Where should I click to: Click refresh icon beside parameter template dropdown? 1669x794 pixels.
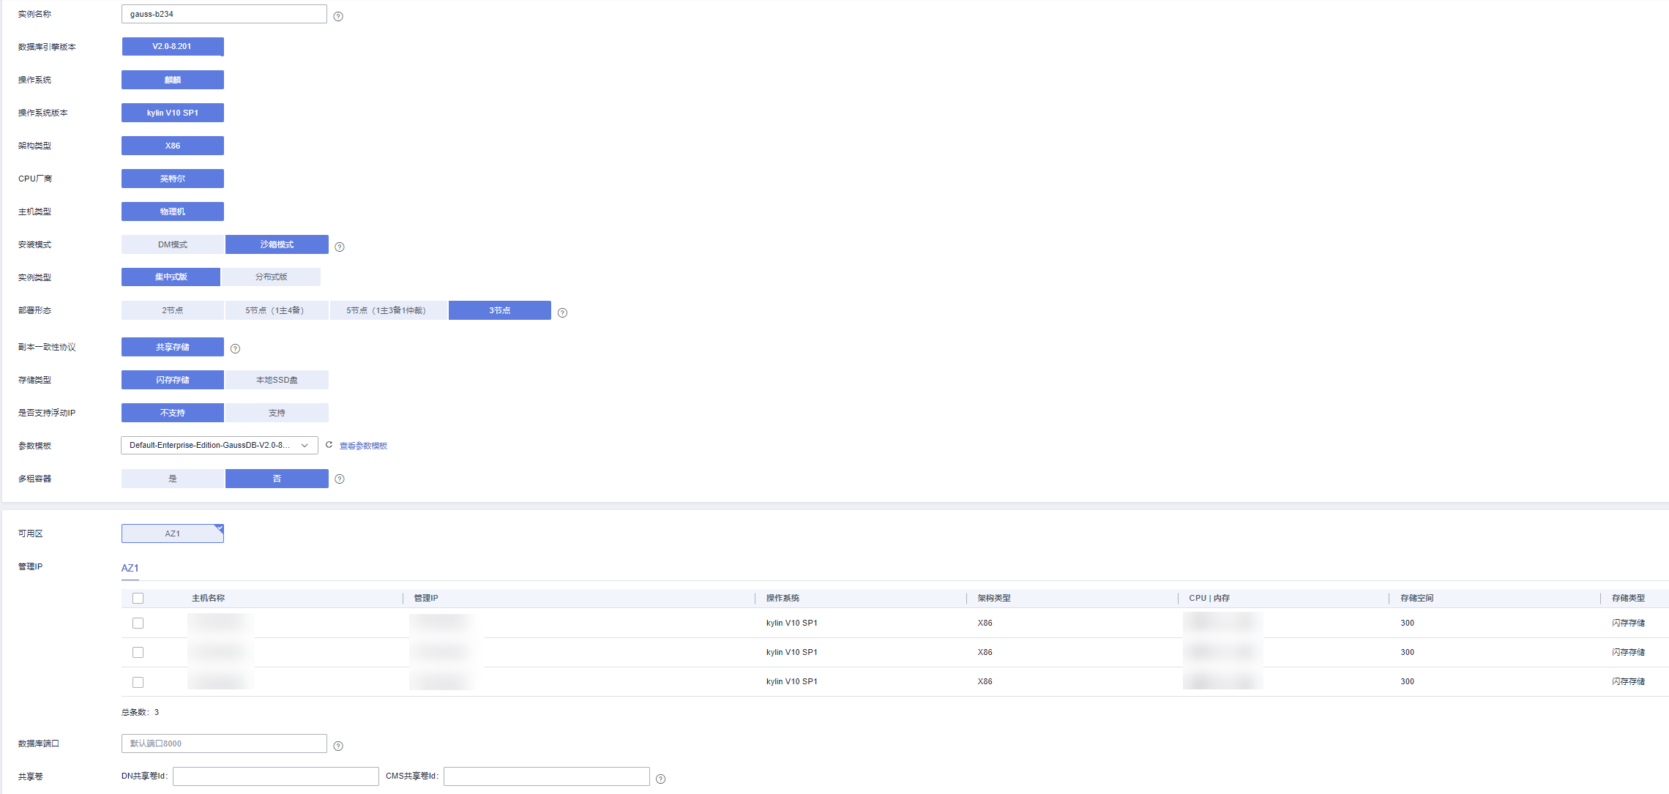[329, 445]
